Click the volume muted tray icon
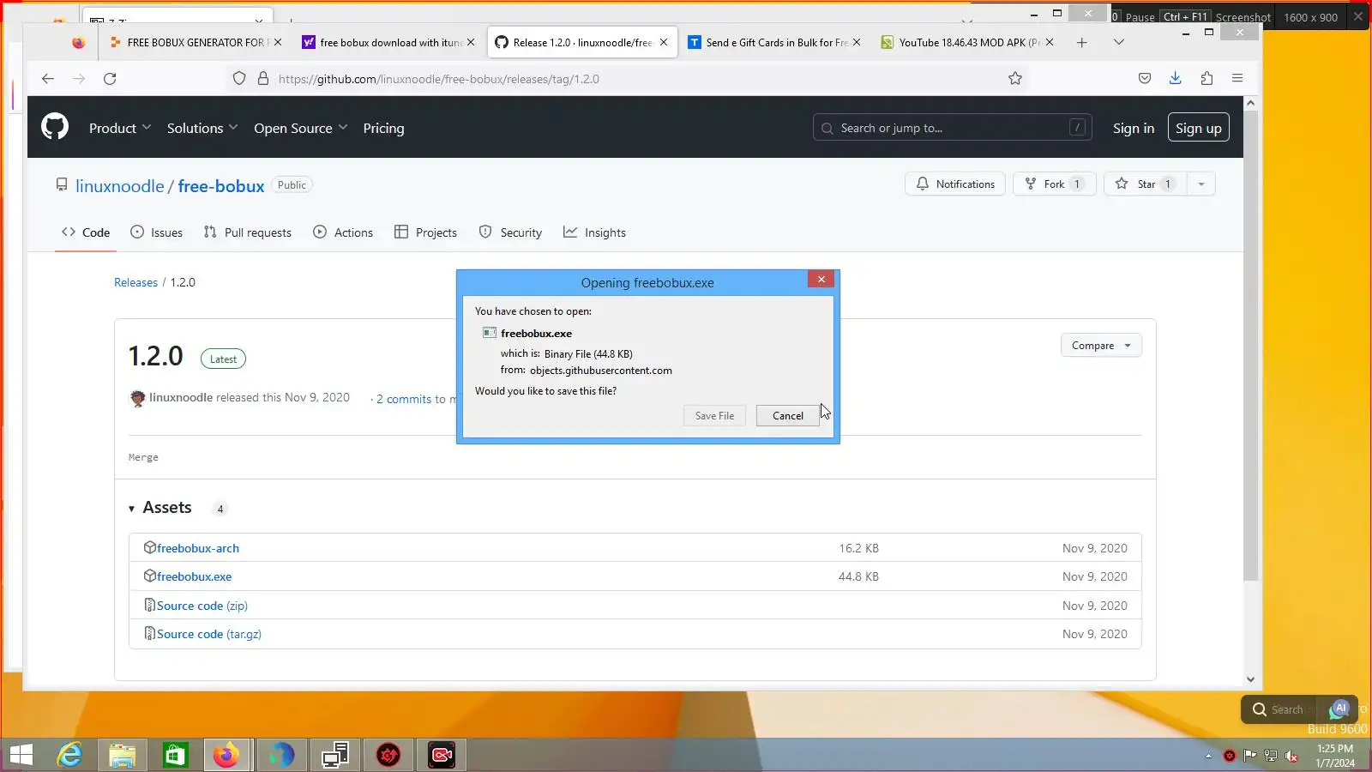The height and width of the screenshot is (772, 1372). (1291, 756)
